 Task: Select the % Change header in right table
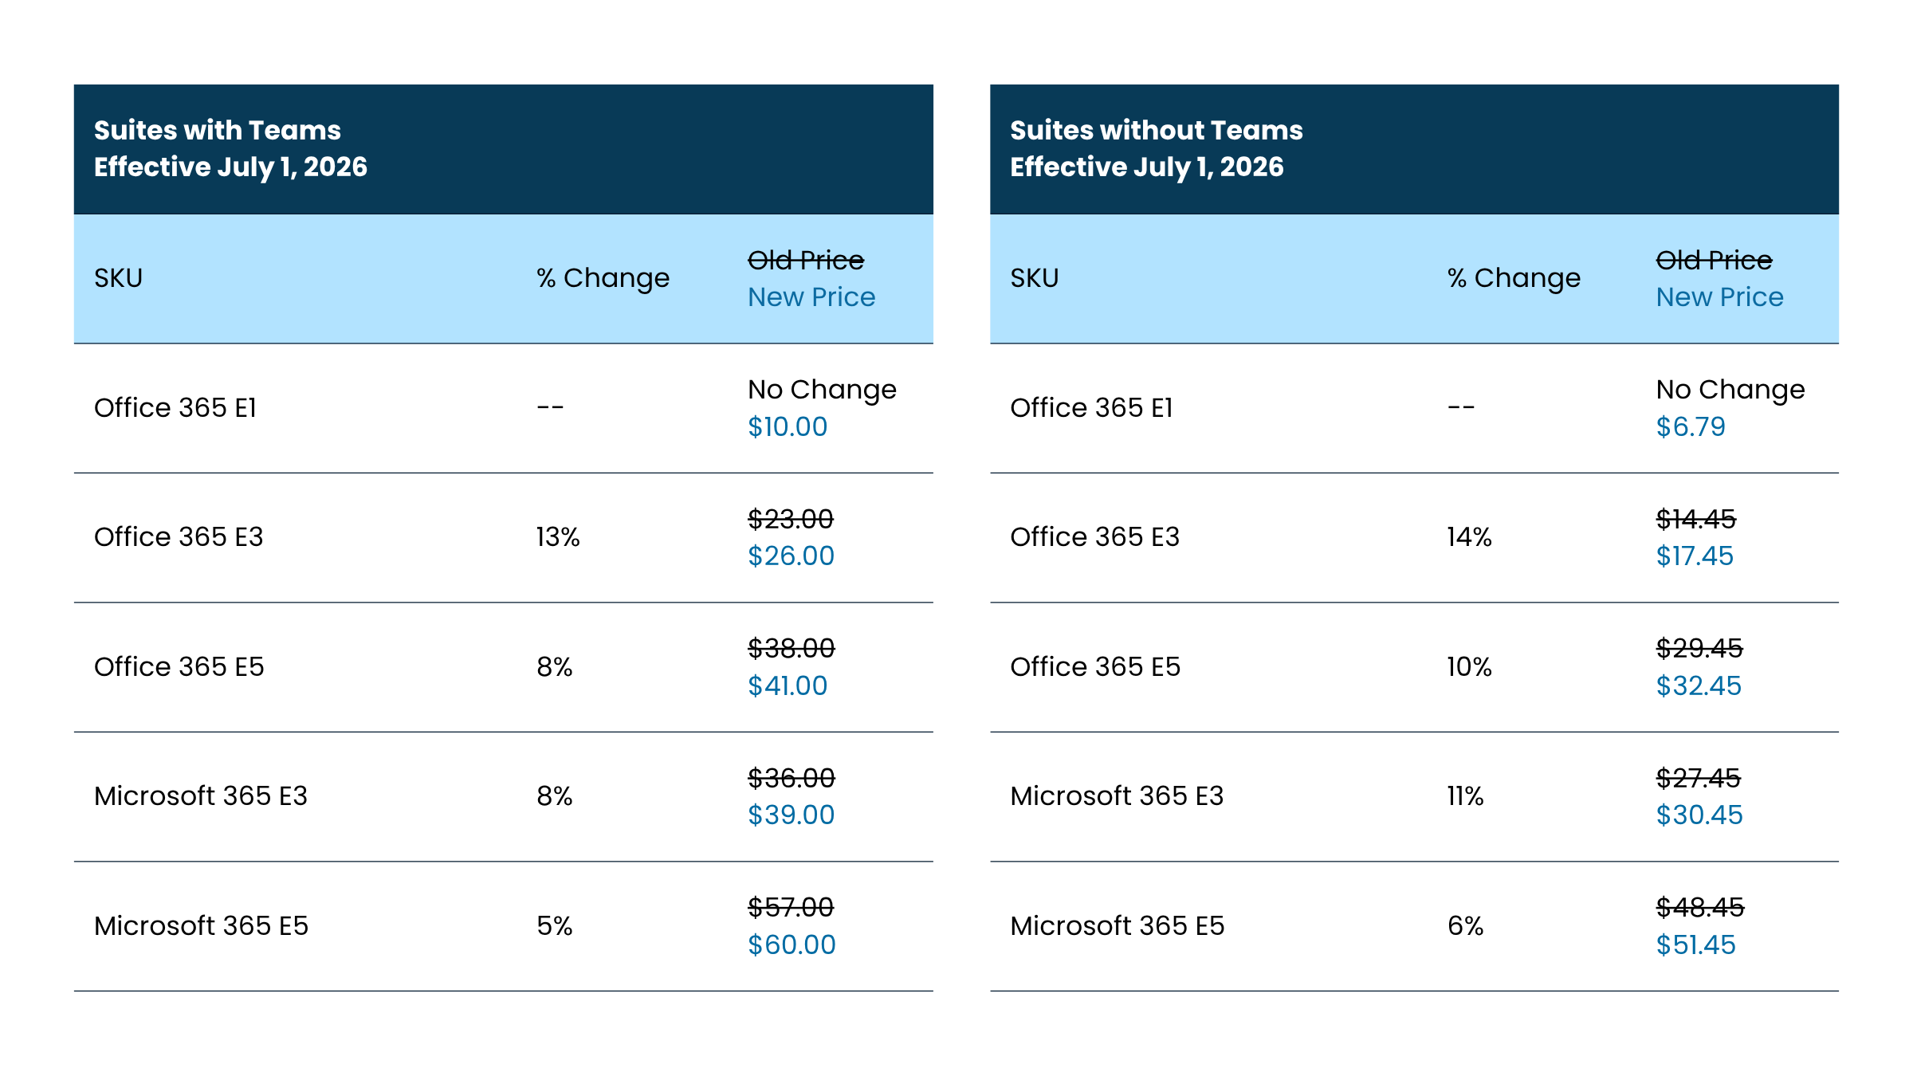(x=1514, y=278)
